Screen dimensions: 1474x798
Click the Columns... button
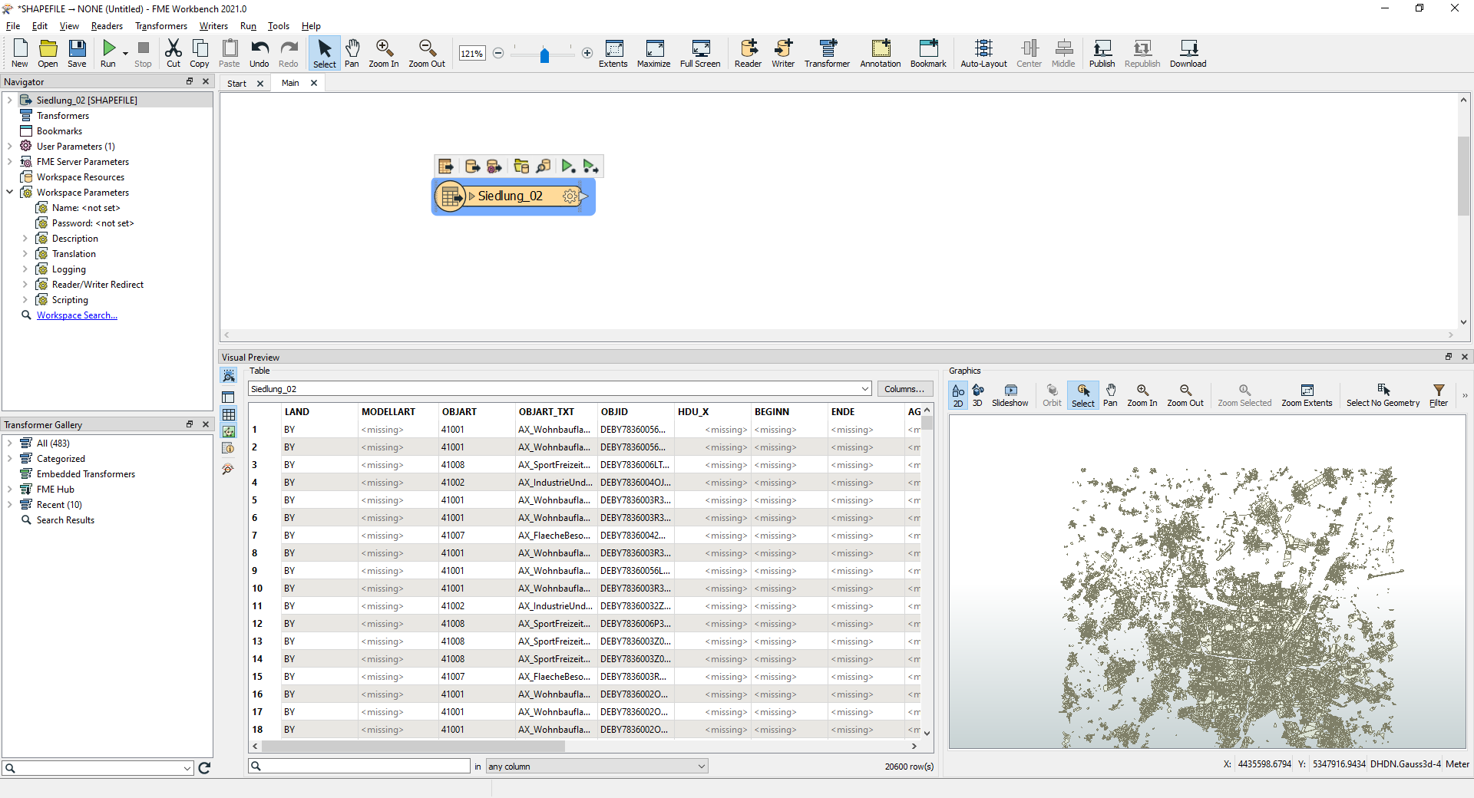tap(904, 389)
